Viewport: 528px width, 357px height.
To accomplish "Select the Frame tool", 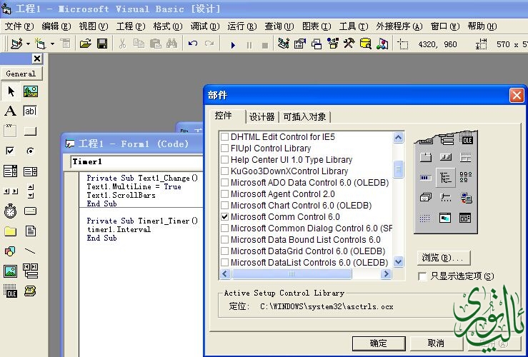I will (x=11, y=131).
